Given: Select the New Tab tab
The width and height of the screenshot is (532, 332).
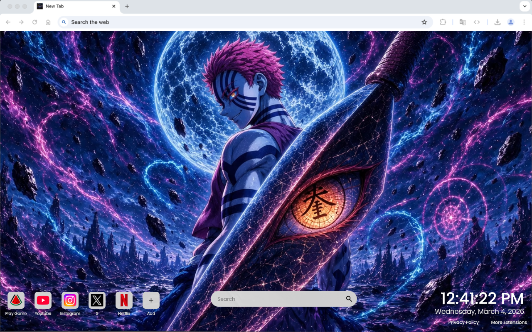Looking at the screenshot, I should (76, 6).
